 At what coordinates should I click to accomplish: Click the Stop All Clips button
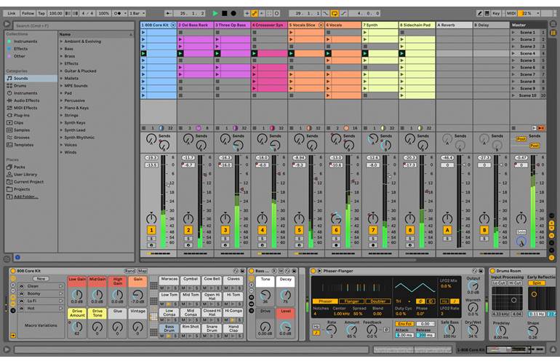tap(513, 128)
